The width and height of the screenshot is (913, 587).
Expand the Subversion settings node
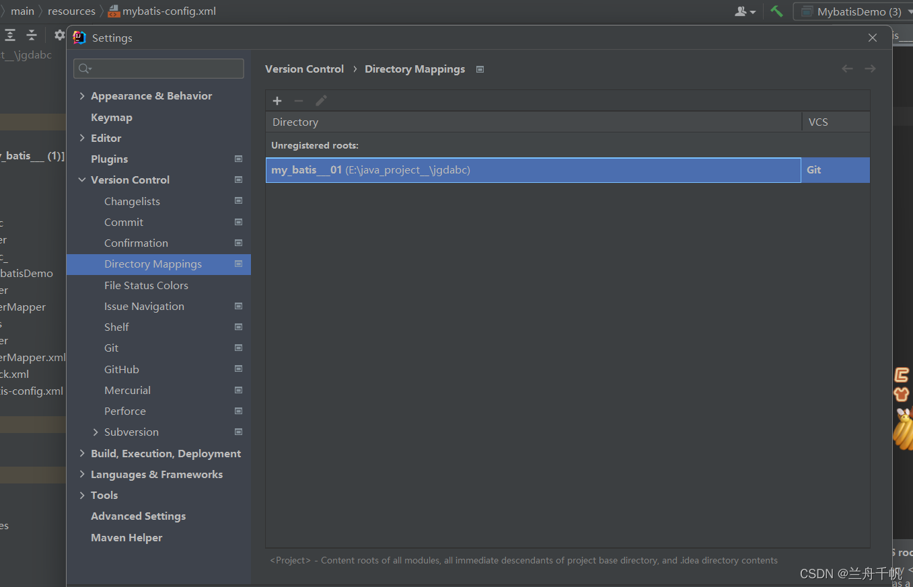coord(96,432)
